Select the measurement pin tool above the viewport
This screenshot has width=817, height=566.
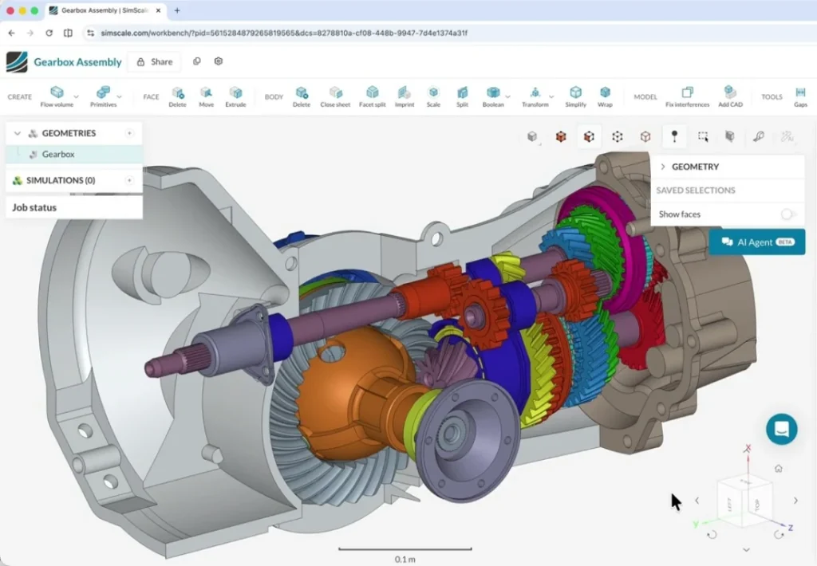674,136
